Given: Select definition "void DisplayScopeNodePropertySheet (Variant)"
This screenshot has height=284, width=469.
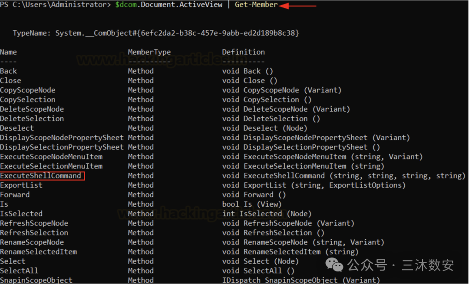Looking at the screenshot, I should 316,138.
